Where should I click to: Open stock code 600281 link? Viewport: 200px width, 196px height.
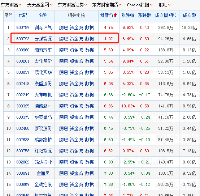point(23,61)
